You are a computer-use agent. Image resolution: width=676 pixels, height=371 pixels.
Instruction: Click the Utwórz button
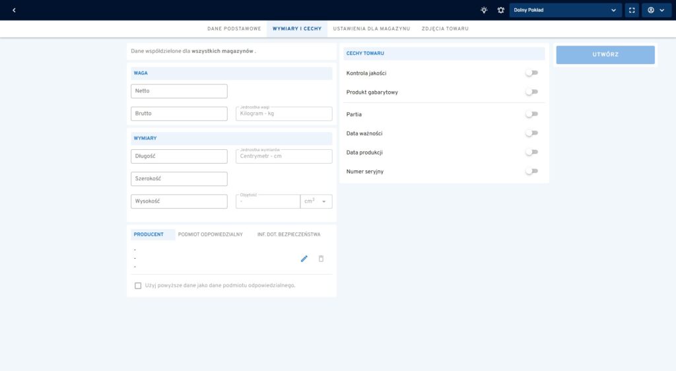[x=605, y=55]
